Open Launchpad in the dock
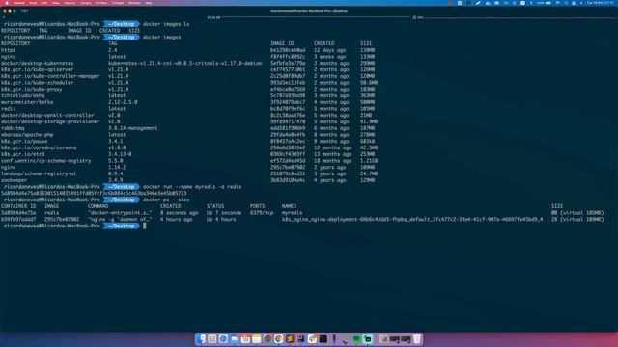 [212, 338]
